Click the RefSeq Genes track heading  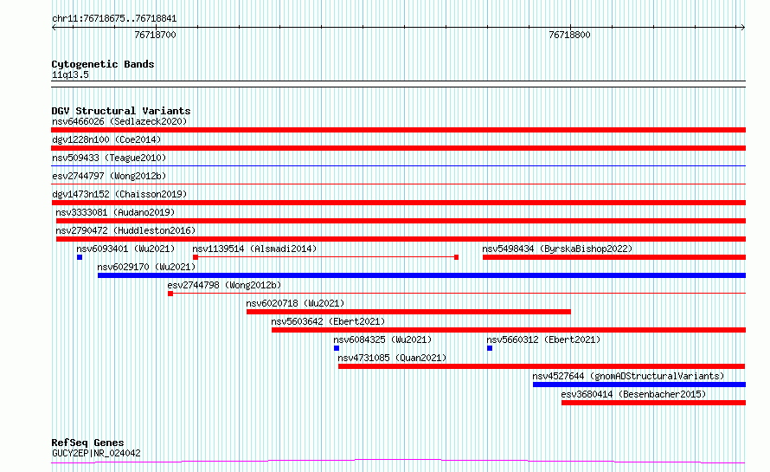(87, 443)
